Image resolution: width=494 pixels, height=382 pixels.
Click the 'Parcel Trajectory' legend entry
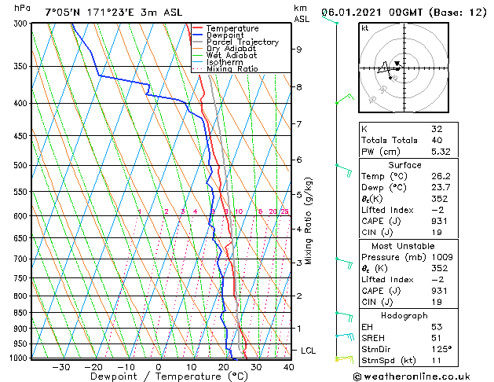(x=243, y=42)
